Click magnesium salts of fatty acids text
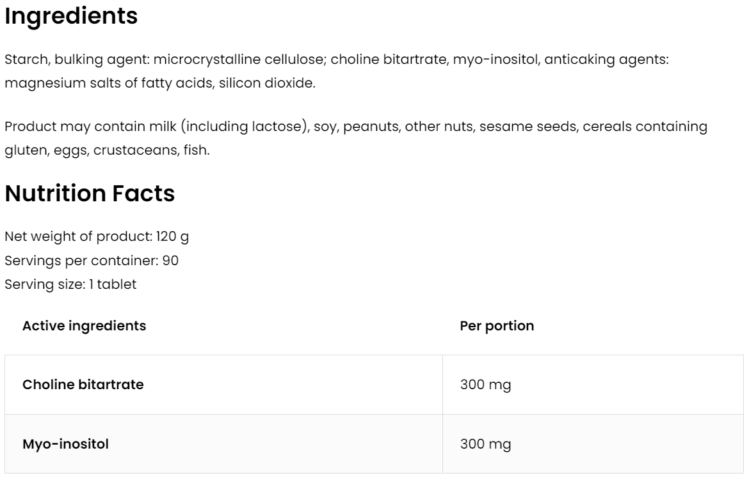 108,84
